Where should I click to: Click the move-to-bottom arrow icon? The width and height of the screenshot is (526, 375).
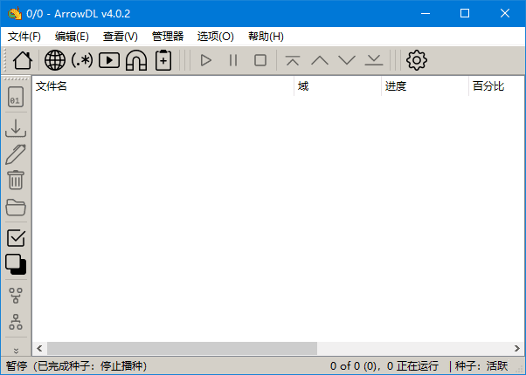[x=374, y=60]
